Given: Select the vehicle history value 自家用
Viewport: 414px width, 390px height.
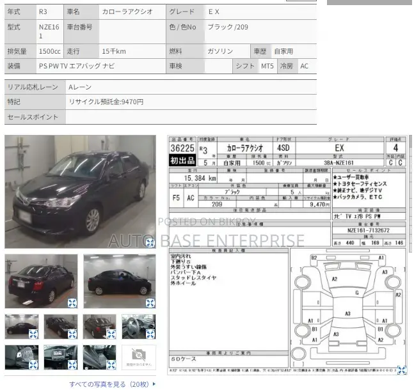Looking at the screenshot, I should click(283, 51).
